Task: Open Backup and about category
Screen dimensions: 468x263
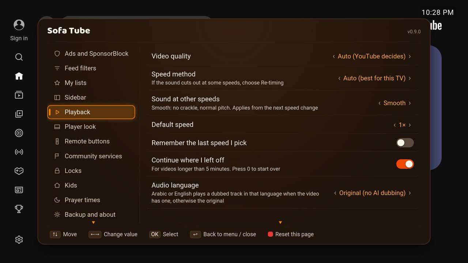Action: 91,214
